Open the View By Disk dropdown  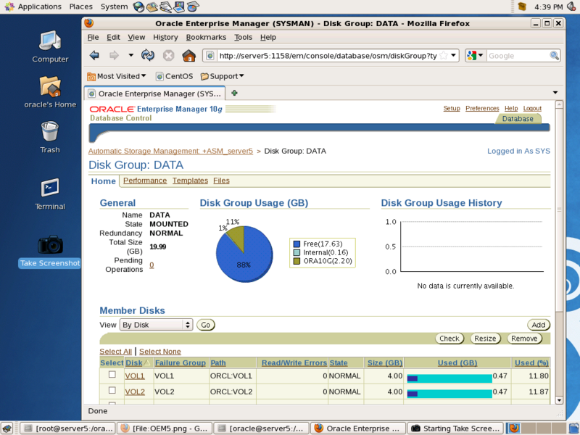[x=156, y=325]
